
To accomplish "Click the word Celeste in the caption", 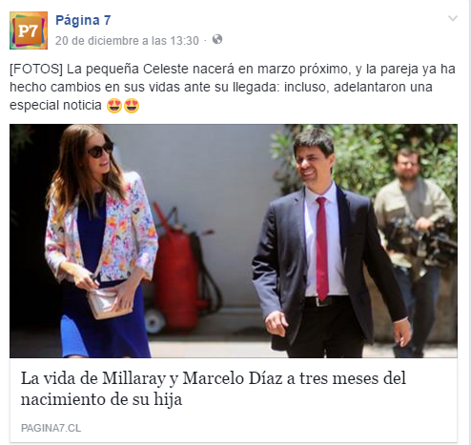I will [166, 69].
